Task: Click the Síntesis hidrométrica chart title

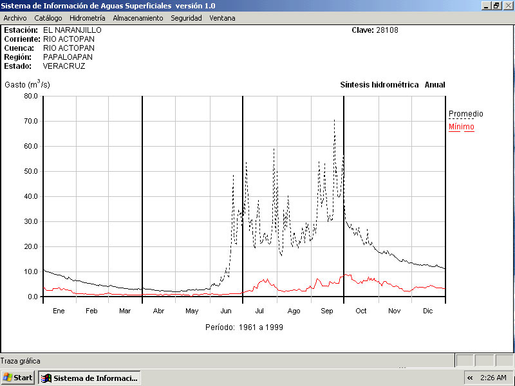Action: (x=379, y=85)
